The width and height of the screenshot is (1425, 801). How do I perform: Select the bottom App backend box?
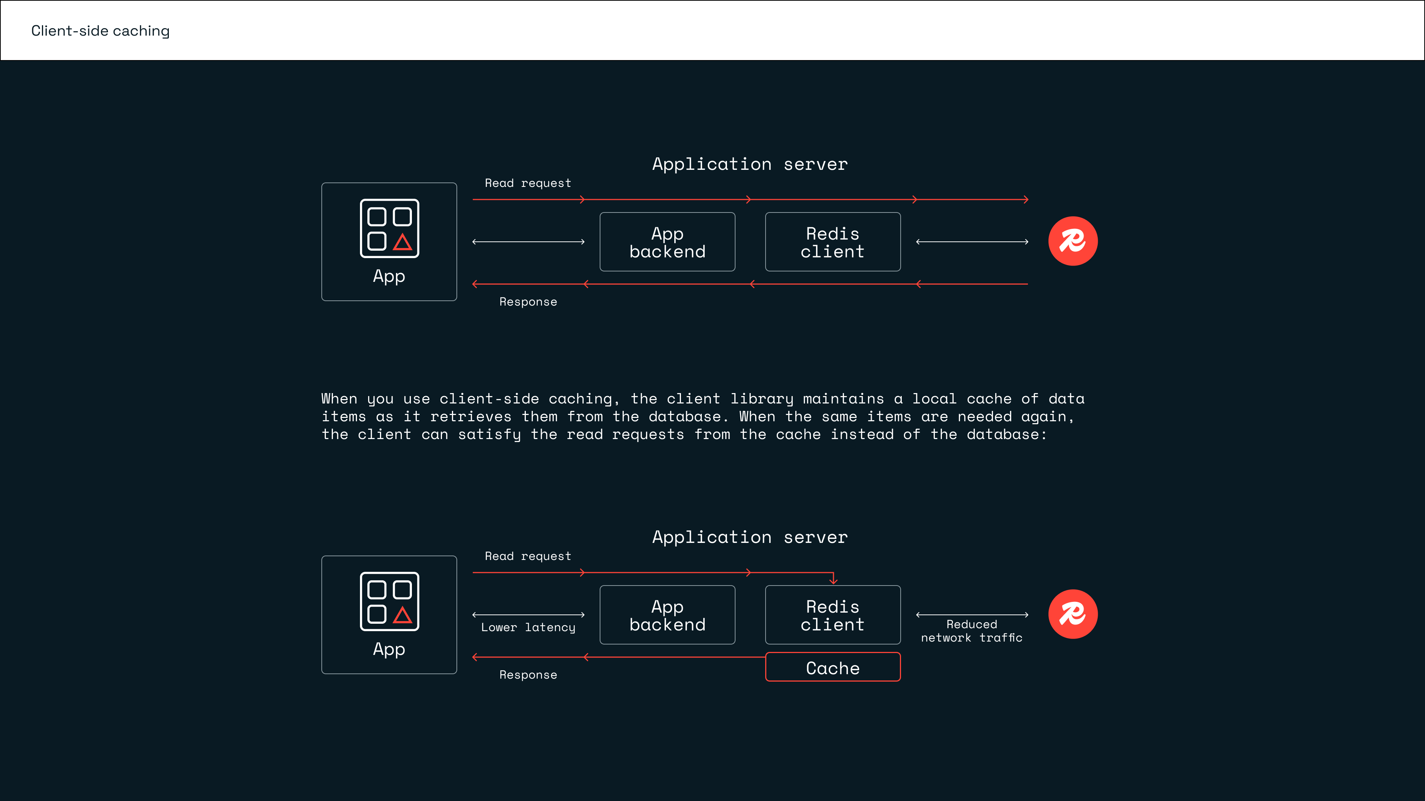click(x=667, y=615)
